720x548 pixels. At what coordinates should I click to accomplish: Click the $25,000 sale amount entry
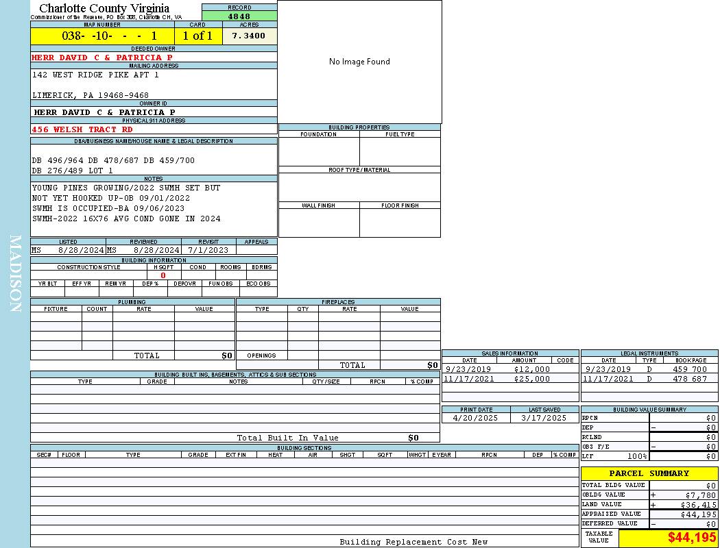pyautogui.click(x=531, y=379)
